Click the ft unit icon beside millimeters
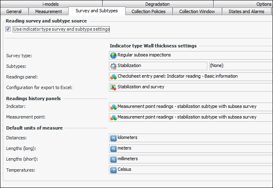This screenshot has height=188, width=273. [113, 159]
